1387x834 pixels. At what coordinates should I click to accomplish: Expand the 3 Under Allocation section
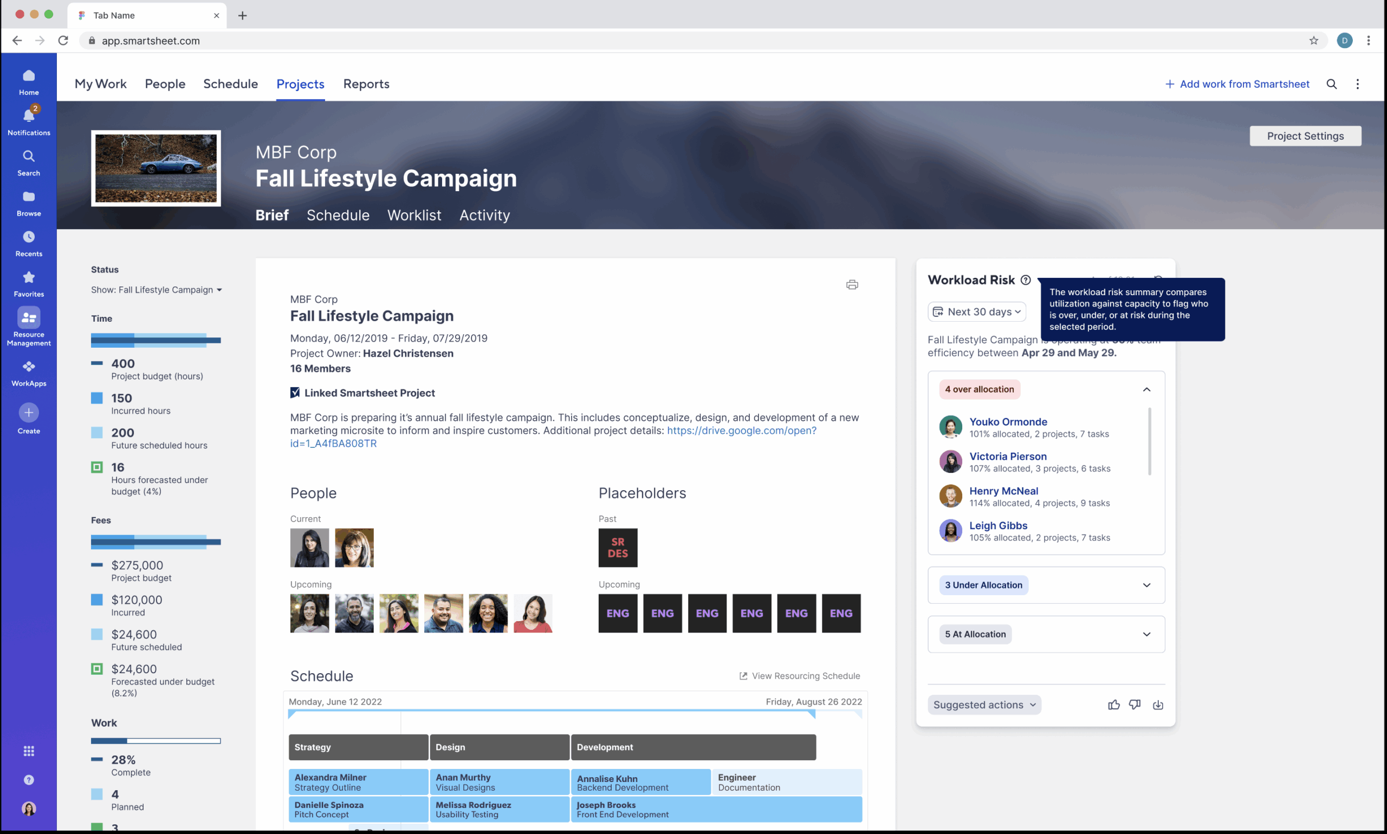tap(1147, 585)
